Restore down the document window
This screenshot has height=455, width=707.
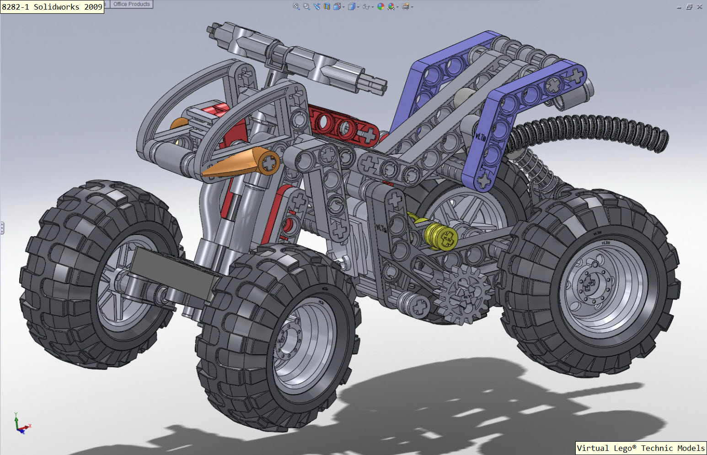689,7
